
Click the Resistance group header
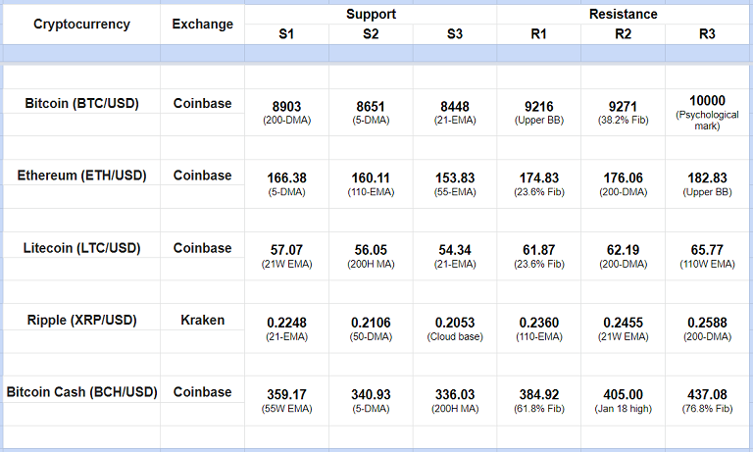click(623, 15)
